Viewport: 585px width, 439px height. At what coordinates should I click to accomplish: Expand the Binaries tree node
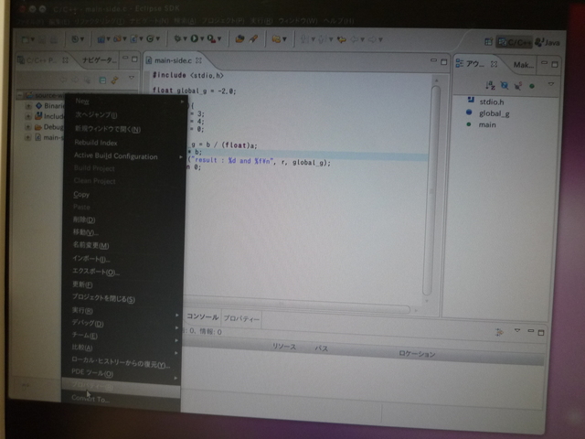[27, 106]
